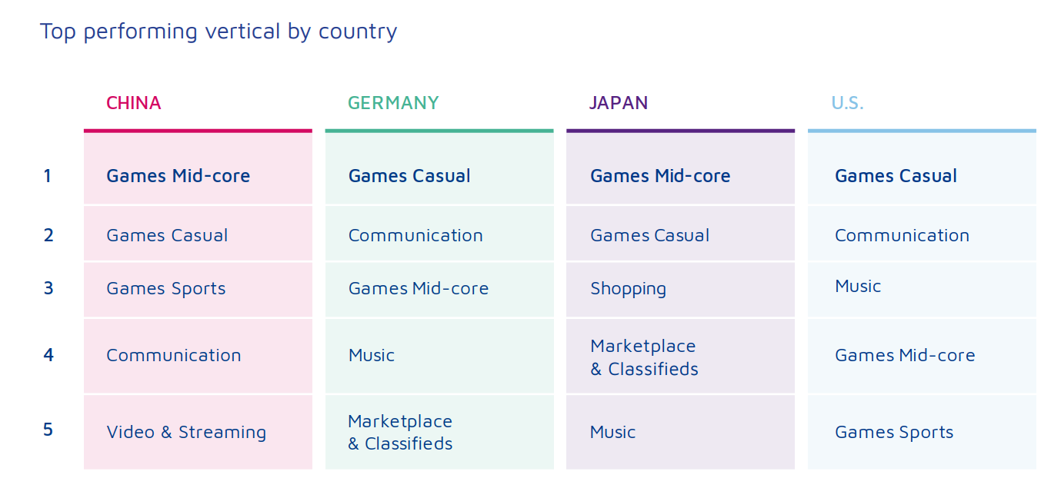Select Games Sports in the U.S. column
This screenshot has height=488, width=1061.
click(894, 433)
